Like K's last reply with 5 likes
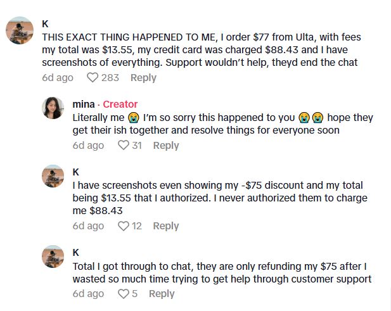The width and height of the screenshot is (391, 311). [x=124, y=294]
